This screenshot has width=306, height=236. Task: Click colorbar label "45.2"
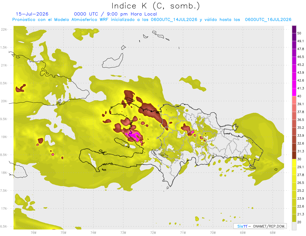pyautogui.click(x=301, y=65)
